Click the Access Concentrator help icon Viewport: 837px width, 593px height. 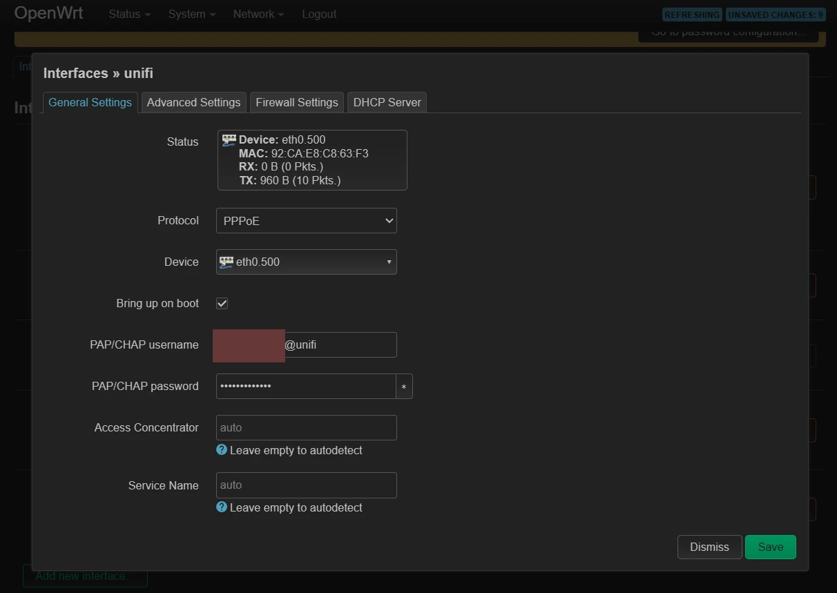[x=222, y=449]
